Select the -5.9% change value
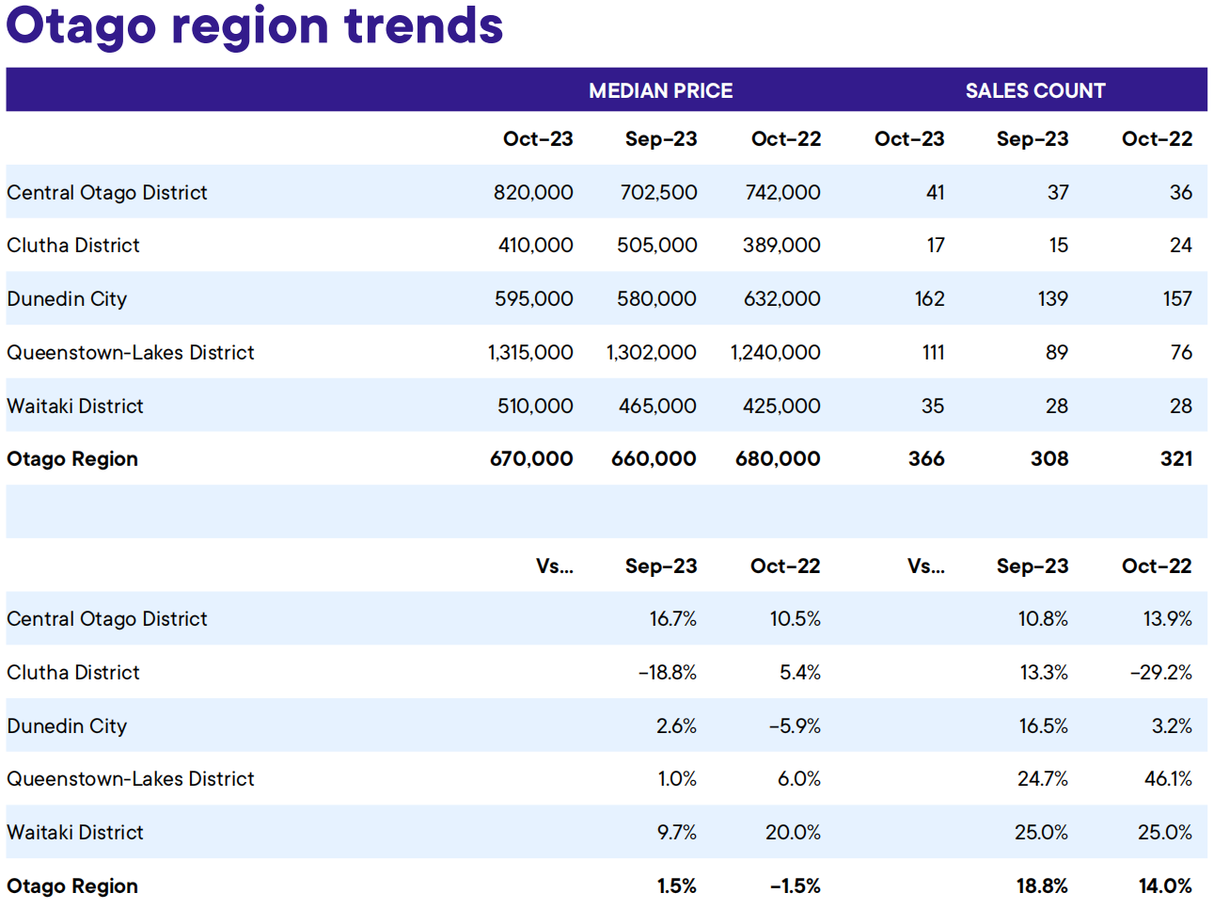 coord(795,726)
